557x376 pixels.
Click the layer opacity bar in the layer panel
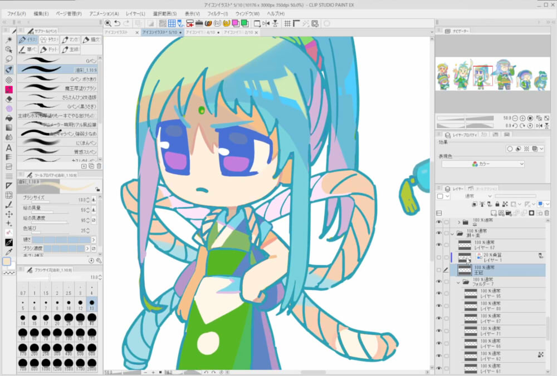click(x=515, y=196)
